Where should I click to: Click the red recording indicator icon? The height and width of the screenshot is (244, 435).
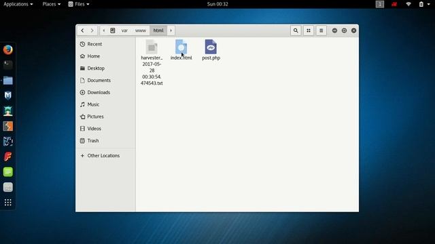pos(394,4)
